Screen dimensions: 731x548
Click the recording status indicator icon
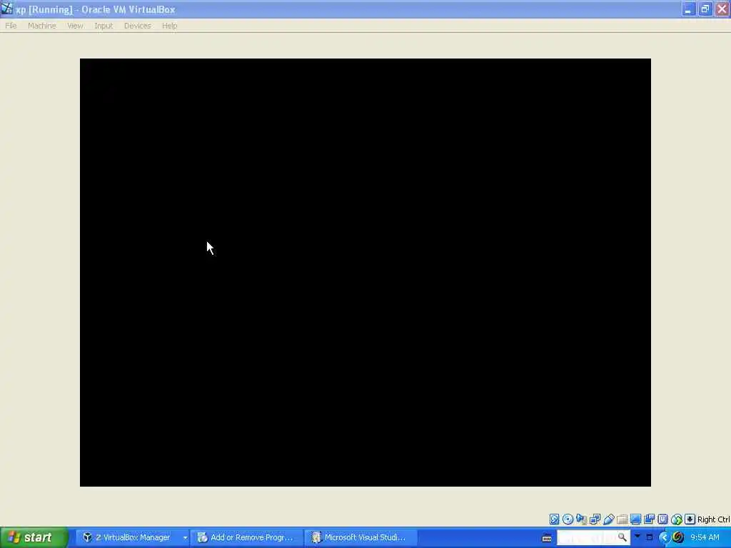649,519
